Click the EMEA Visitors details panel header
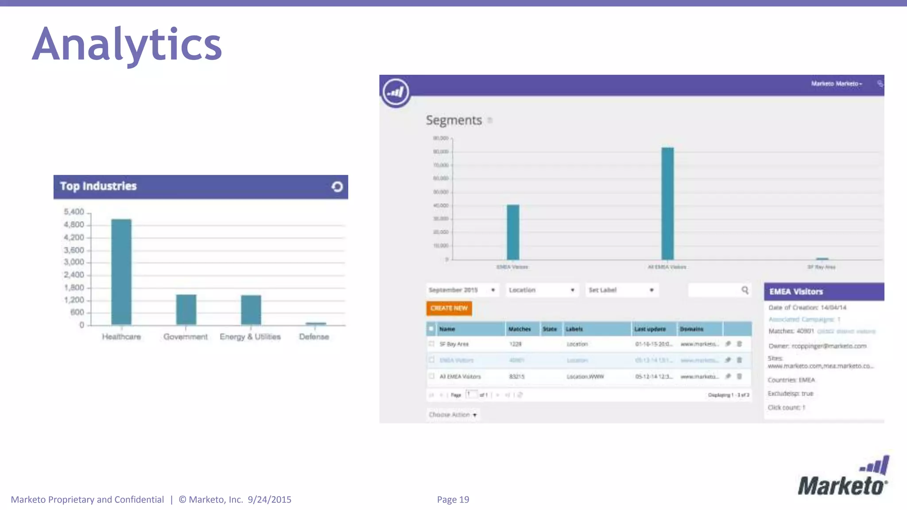The image size is (907, 510). [x=824, y=292]
